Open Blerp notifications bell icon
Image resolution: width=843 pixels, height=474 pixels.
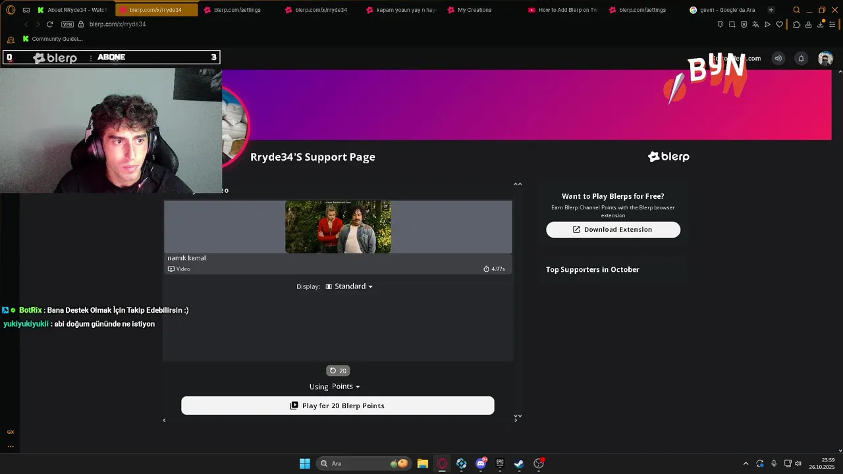tap(801, 58)
